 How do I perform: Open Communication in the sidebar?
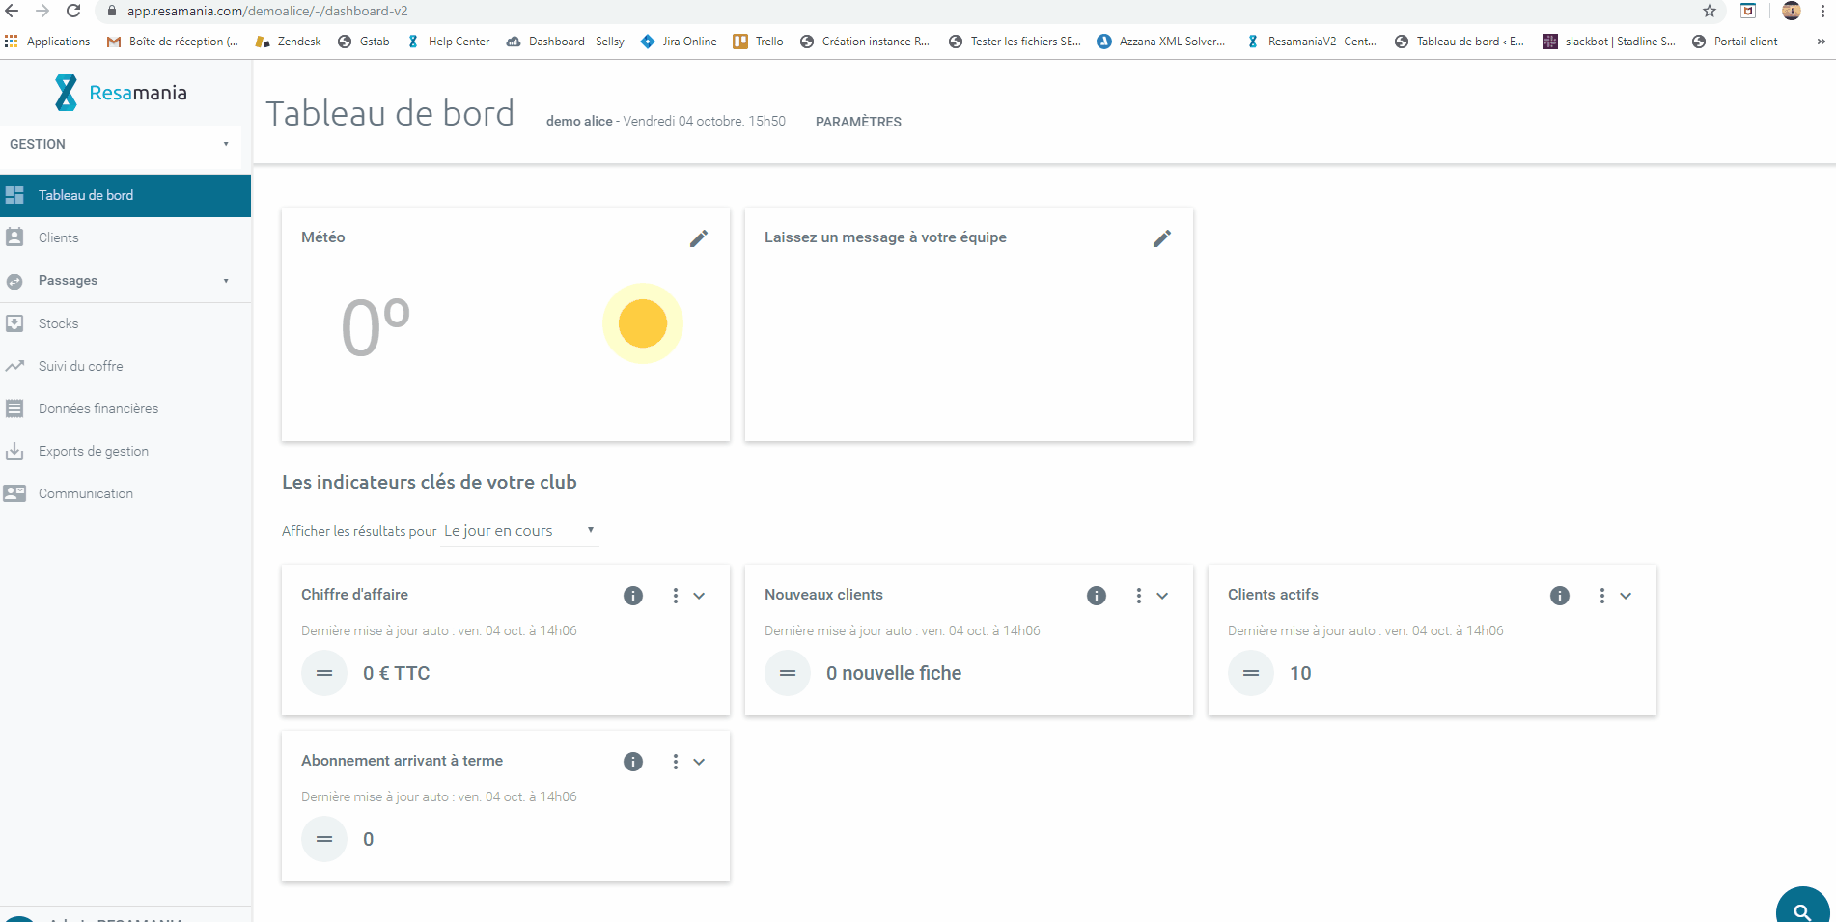pos(125,493)
